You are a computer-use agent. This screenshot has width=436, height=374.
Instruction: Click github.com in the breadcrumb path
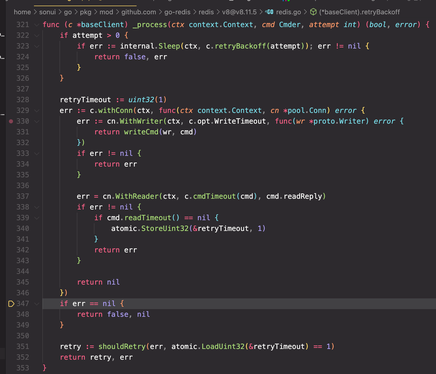[138, 12]
